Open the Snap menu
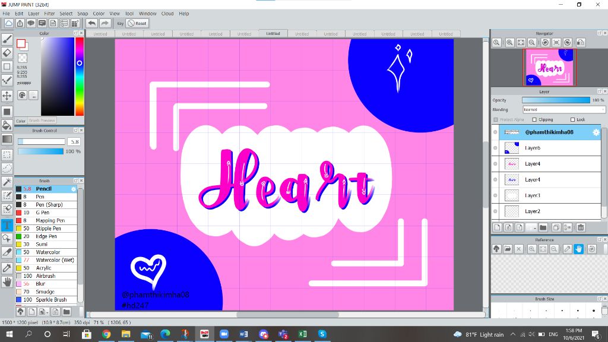 [83, 14]
